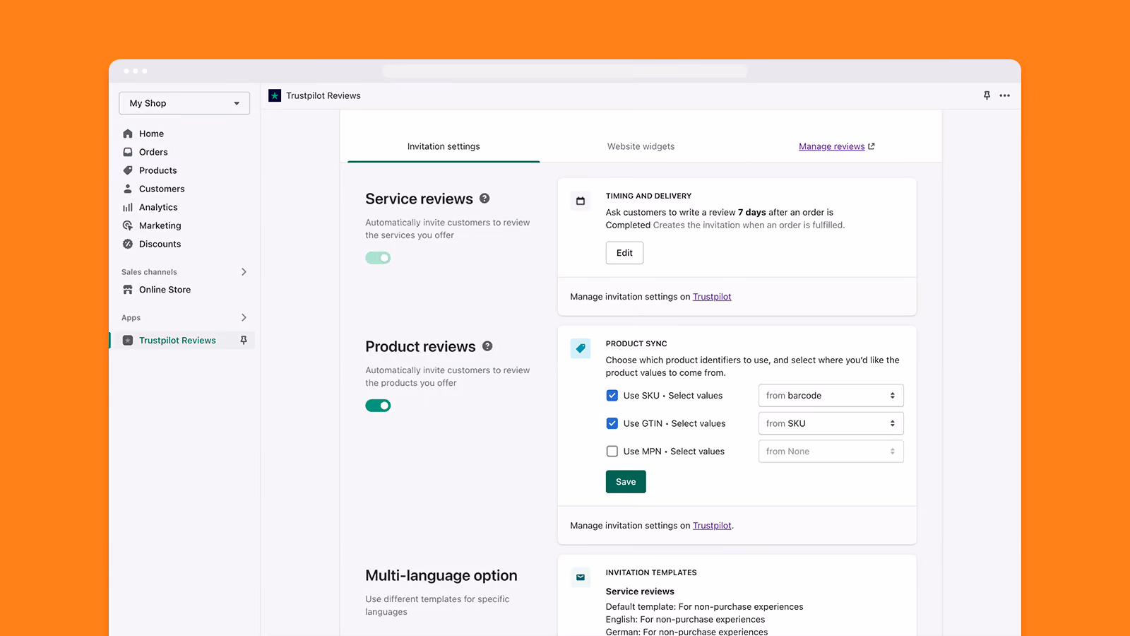This screenshot has height=636, width=1130.
Task: Open the 'from SKU' GTIN dropdown
Action: coord(831,423)
